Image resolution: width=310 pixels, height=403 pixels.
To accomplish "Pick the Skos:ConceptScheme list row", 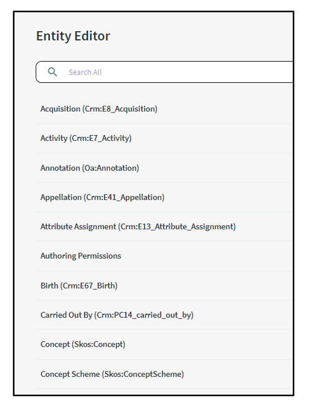I will [165, 374].
